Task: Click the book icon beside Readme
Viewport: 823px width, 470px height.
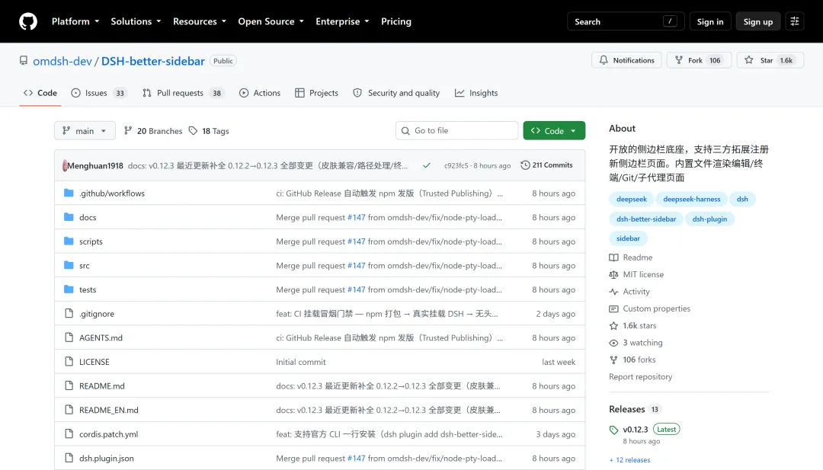Action: 613,257
